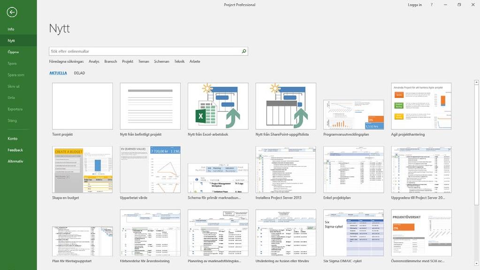Image resolution: width=480 pixels, height=270 pixels.
Task: Click the scrollbar up arrow
Action: click(x=476, y=82)
